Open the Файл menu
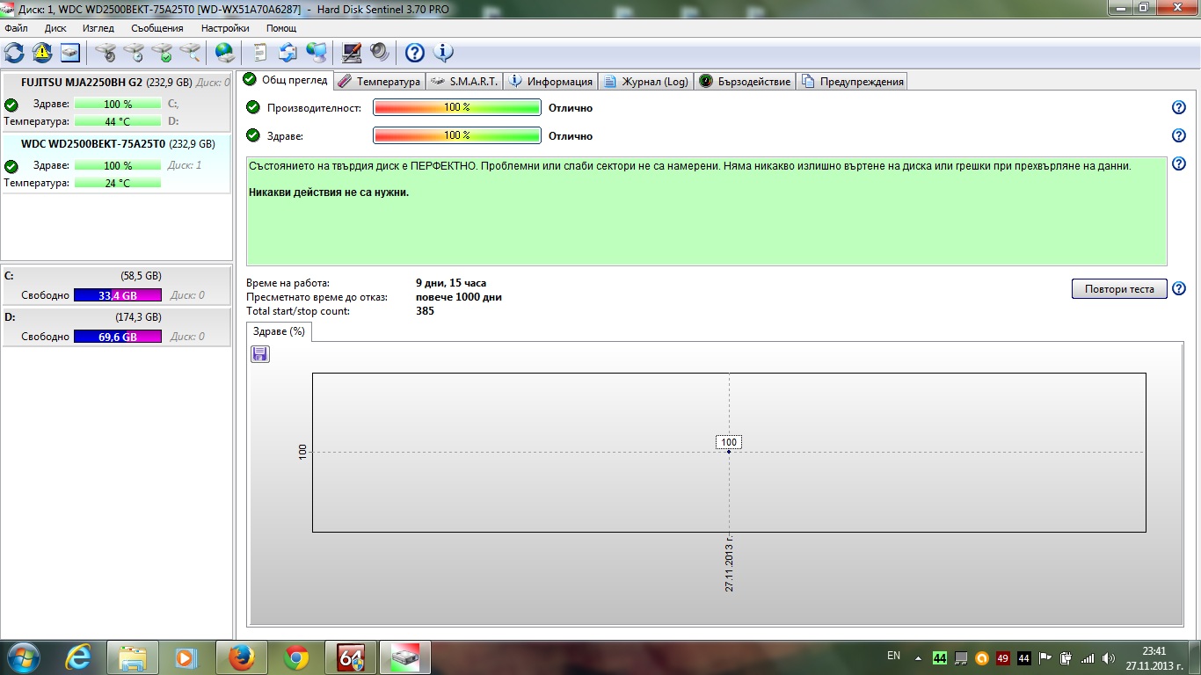The width and height of the screenshot is (1201, 675). click(16, 28)
